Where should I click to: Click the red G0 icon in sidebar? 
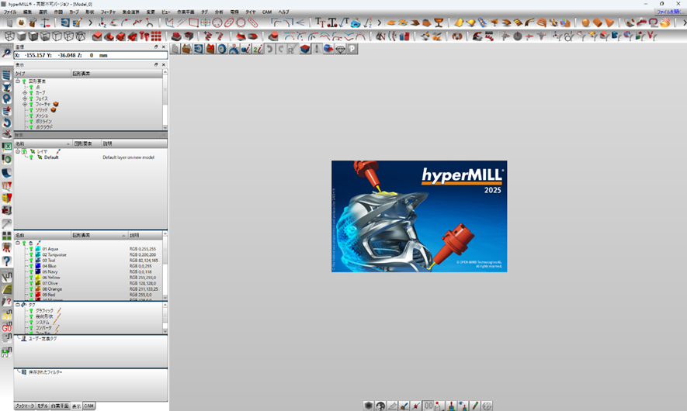[7, 328]
